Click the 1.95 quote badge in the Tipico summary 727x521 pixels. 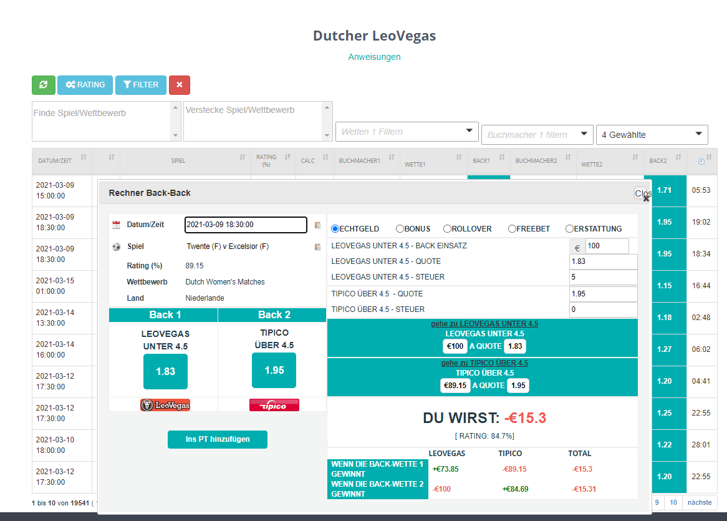pyautogui.click(x=518, y=386)
